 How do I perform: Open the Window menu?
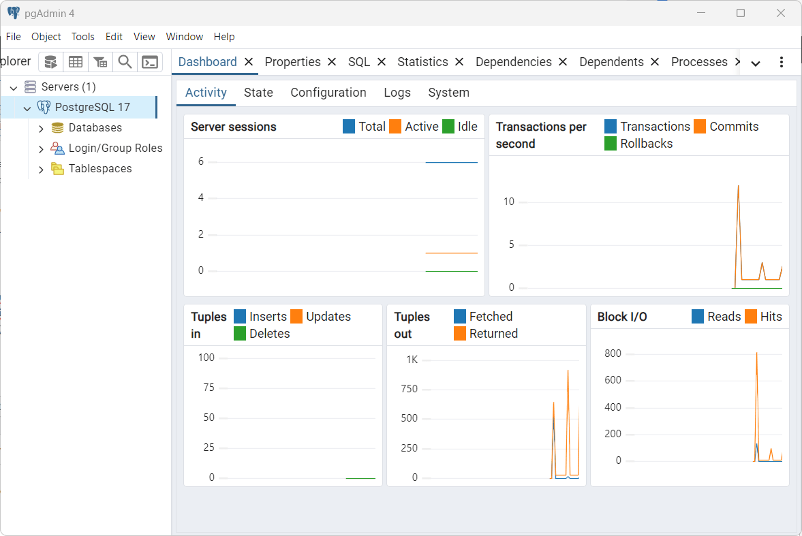185,37
